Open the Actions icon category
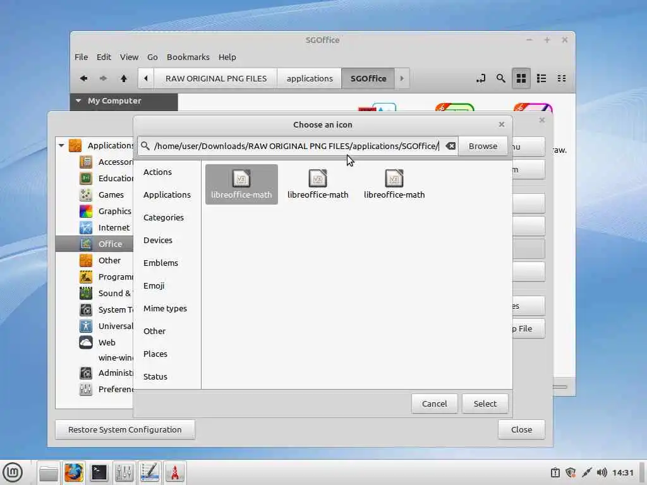This screenshot has width=647, height=485. tap(157, 172)
